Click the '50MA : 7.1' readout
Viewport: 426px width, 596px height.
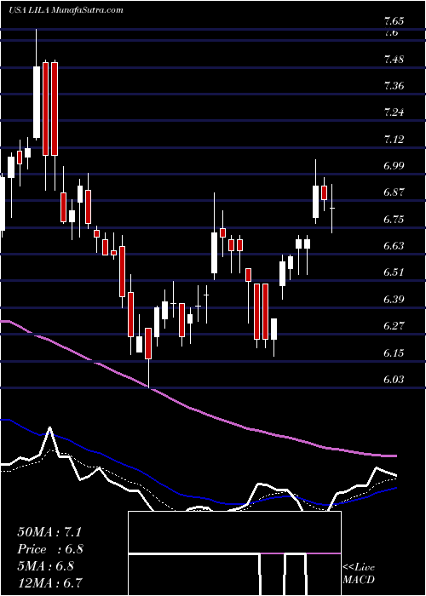pos(49,532)
